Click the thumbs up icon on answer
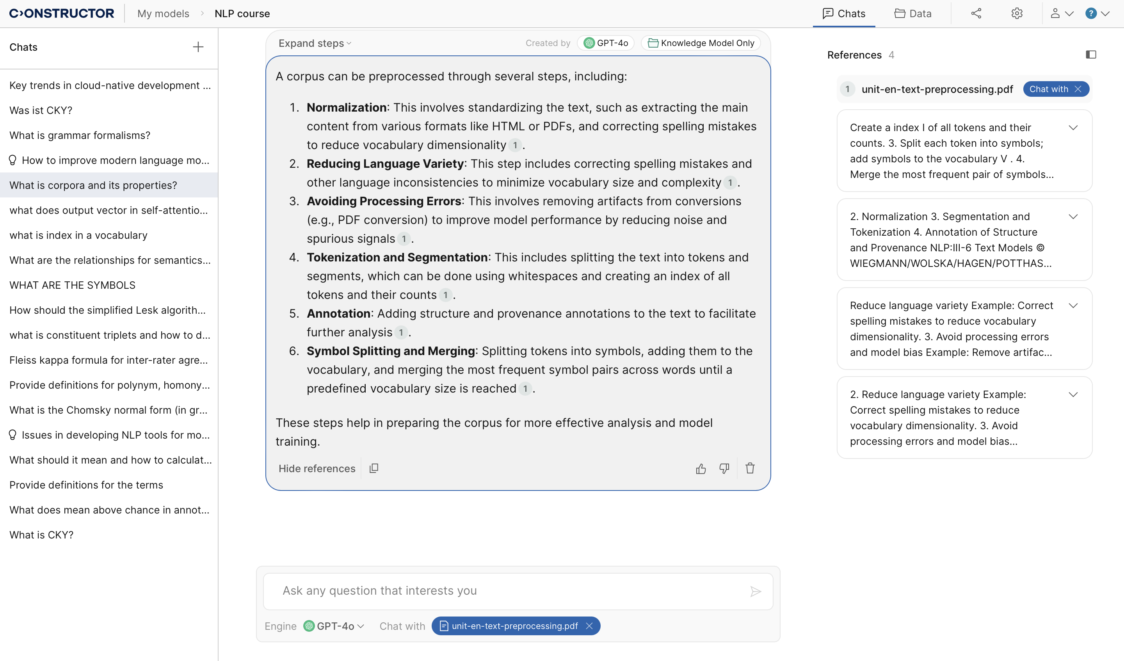The image size is (1124, 661). pos(701,468)
